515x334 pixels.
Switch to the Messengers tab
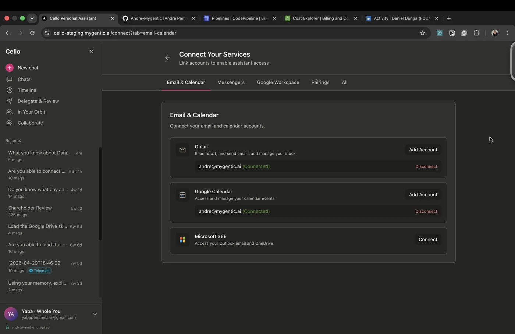pos(231,82)
